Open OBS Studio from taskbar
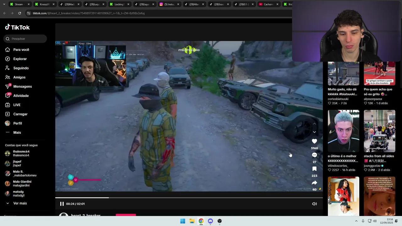The image size is (402, 226). [x=220, y=221]
